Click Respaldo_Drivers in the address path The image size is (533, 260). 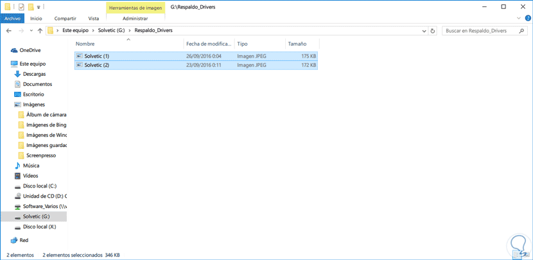tap(153, 31)
